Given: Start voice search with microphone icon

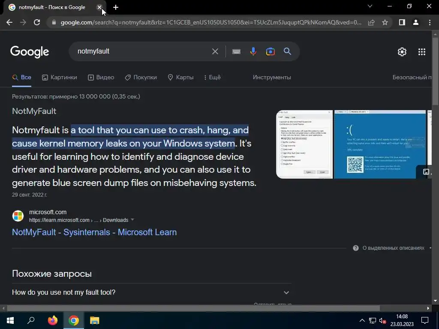Looking at the screenshot, I should (253, 51).
